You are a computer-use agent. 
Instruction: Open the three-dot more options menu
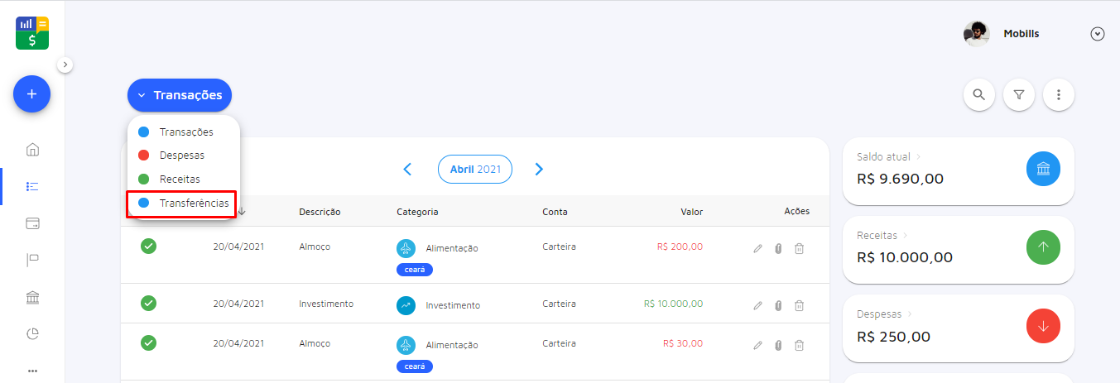point(1059,94)
